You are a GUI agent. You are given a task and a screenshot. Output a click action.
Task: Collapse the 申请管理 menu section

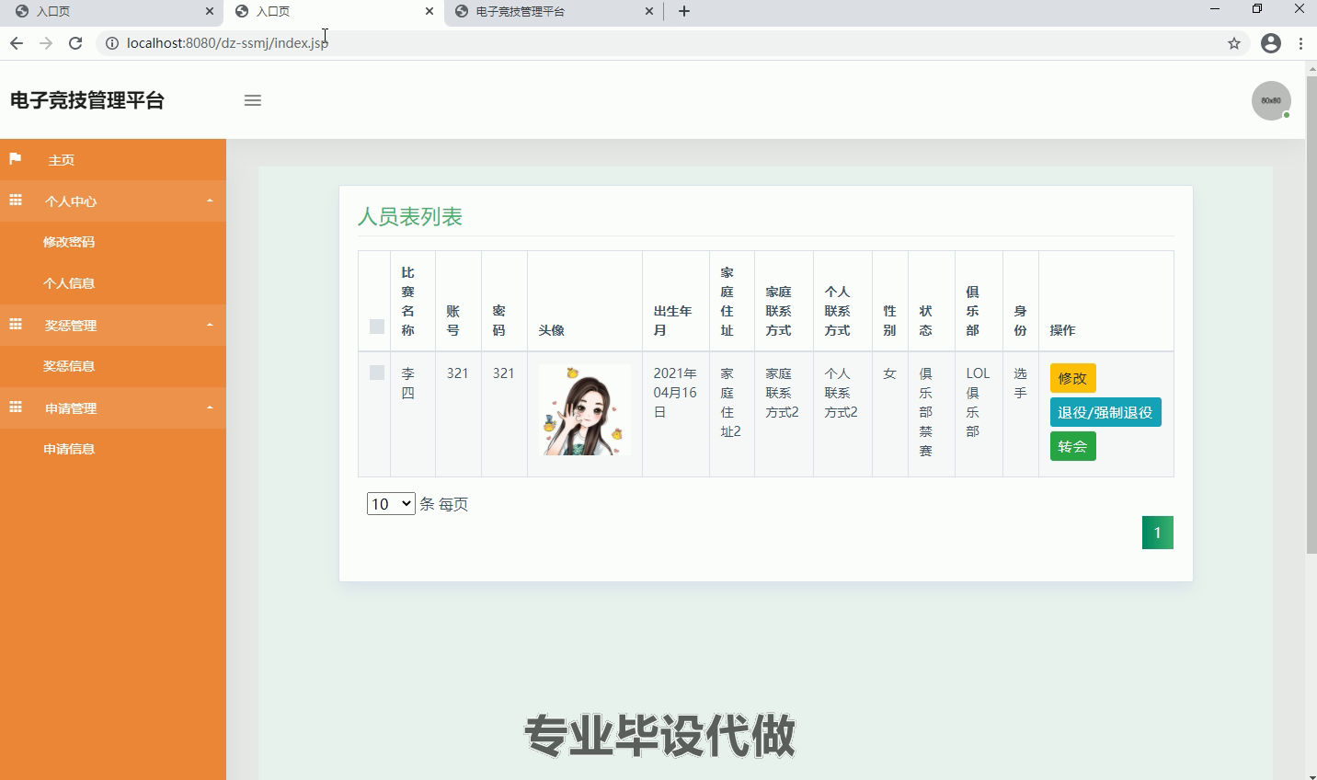point(210,407)
